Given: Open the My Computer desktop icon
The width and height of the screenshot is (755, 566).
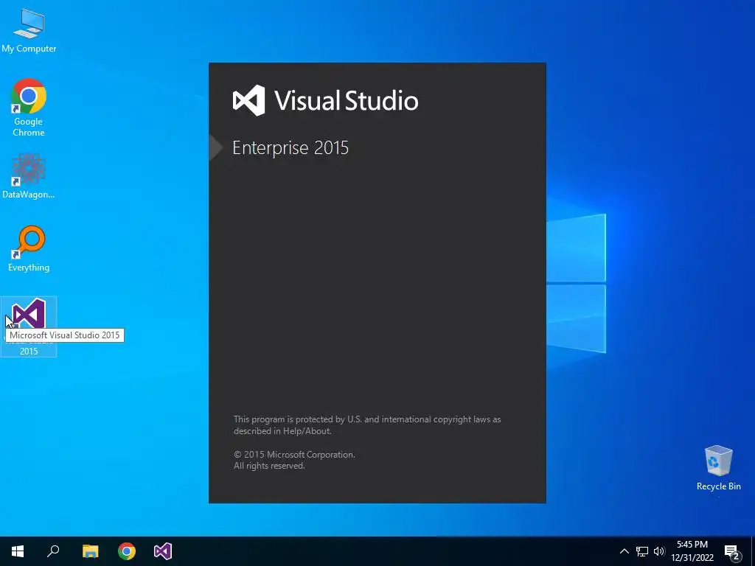Looking at the screenshot, I should 29,30.
